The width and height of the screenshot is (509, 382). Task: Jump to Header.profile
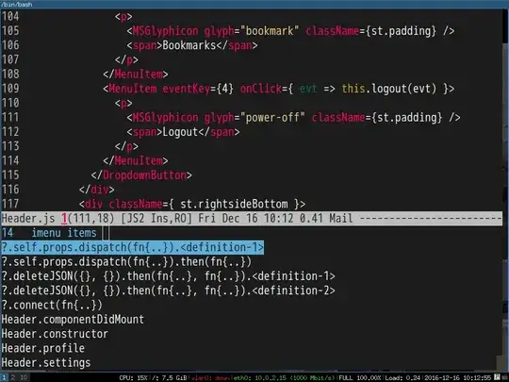pyautogui.click(x=42, y=348)
